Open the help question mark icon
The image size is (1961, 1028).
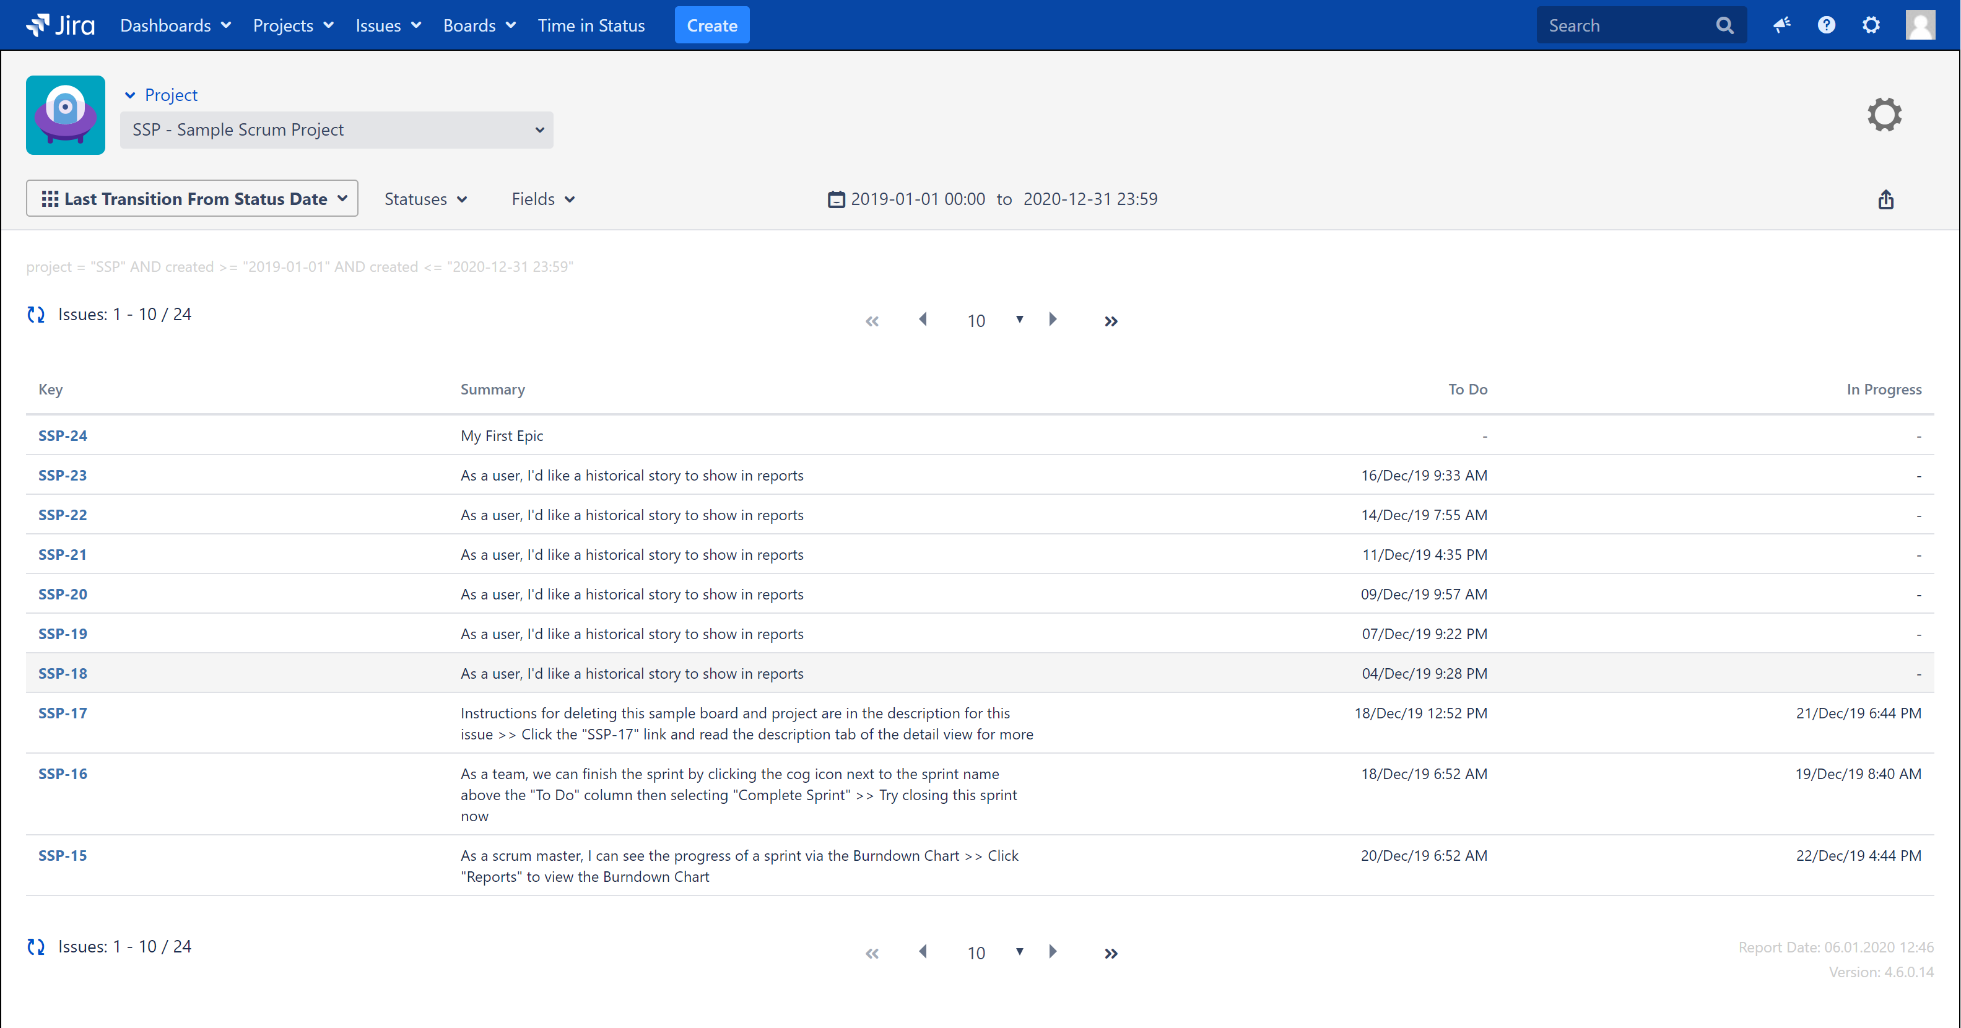tap(1826, 25)
